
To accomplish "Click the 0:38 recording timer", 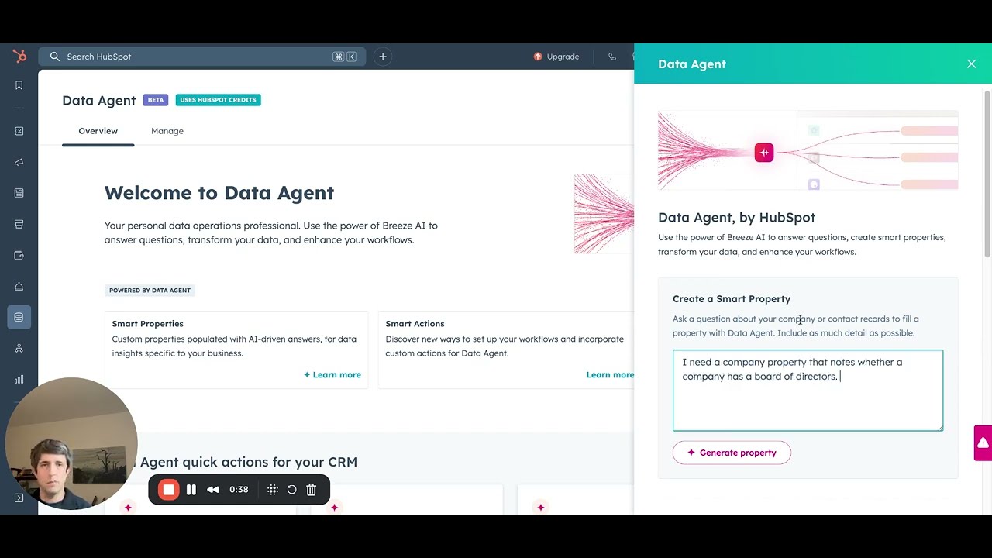I will [239, 490].
